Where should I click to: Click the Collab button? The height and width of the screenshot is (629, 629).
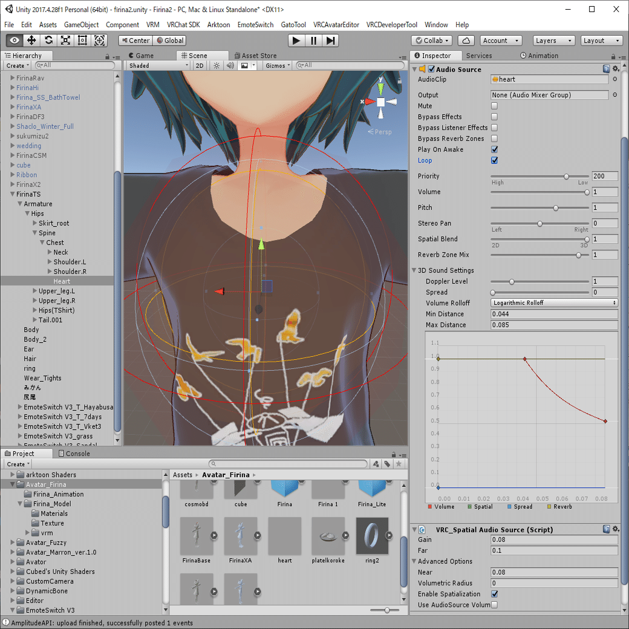coord(432,41)
